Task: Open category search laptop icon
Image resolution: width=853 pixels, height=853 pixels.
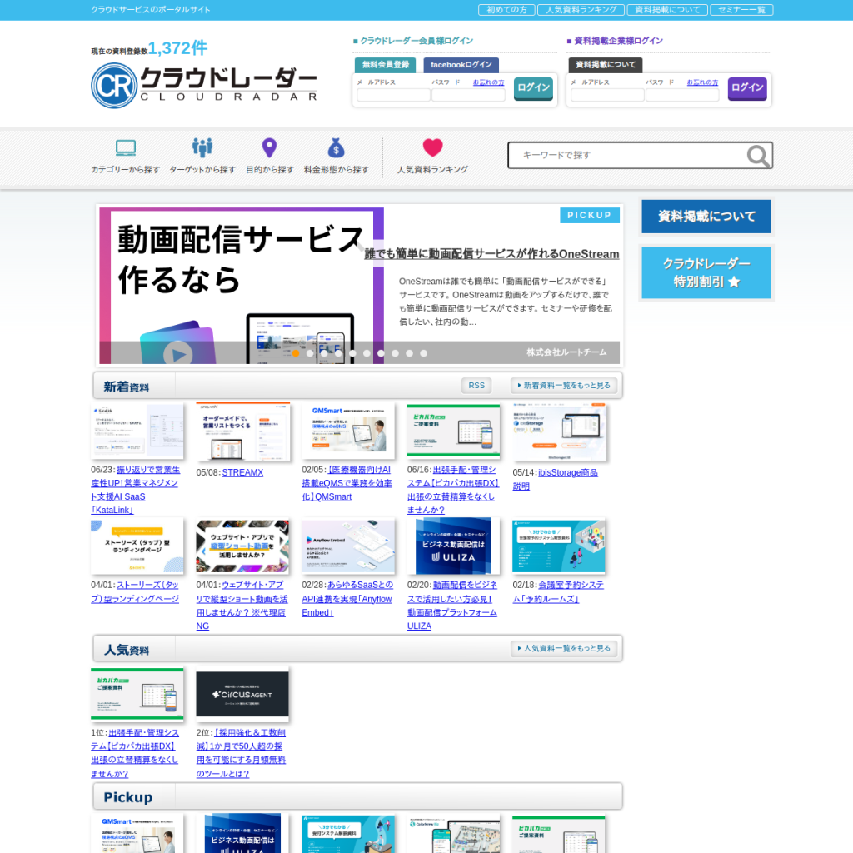Action: 126,147
